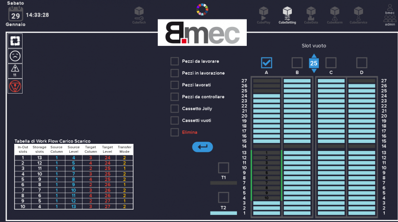Check the column D checkbox

click(x=362, y=63)
